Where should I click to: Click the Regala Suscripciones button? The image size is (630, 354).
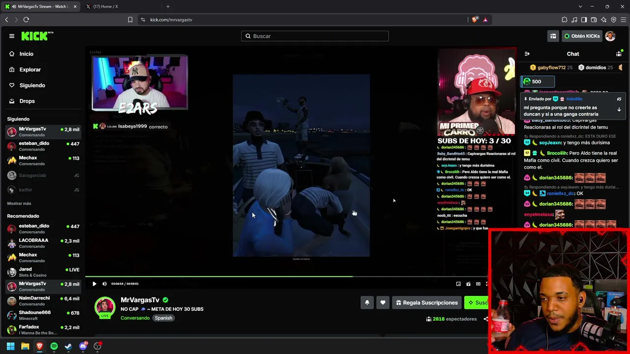[427, 302]
